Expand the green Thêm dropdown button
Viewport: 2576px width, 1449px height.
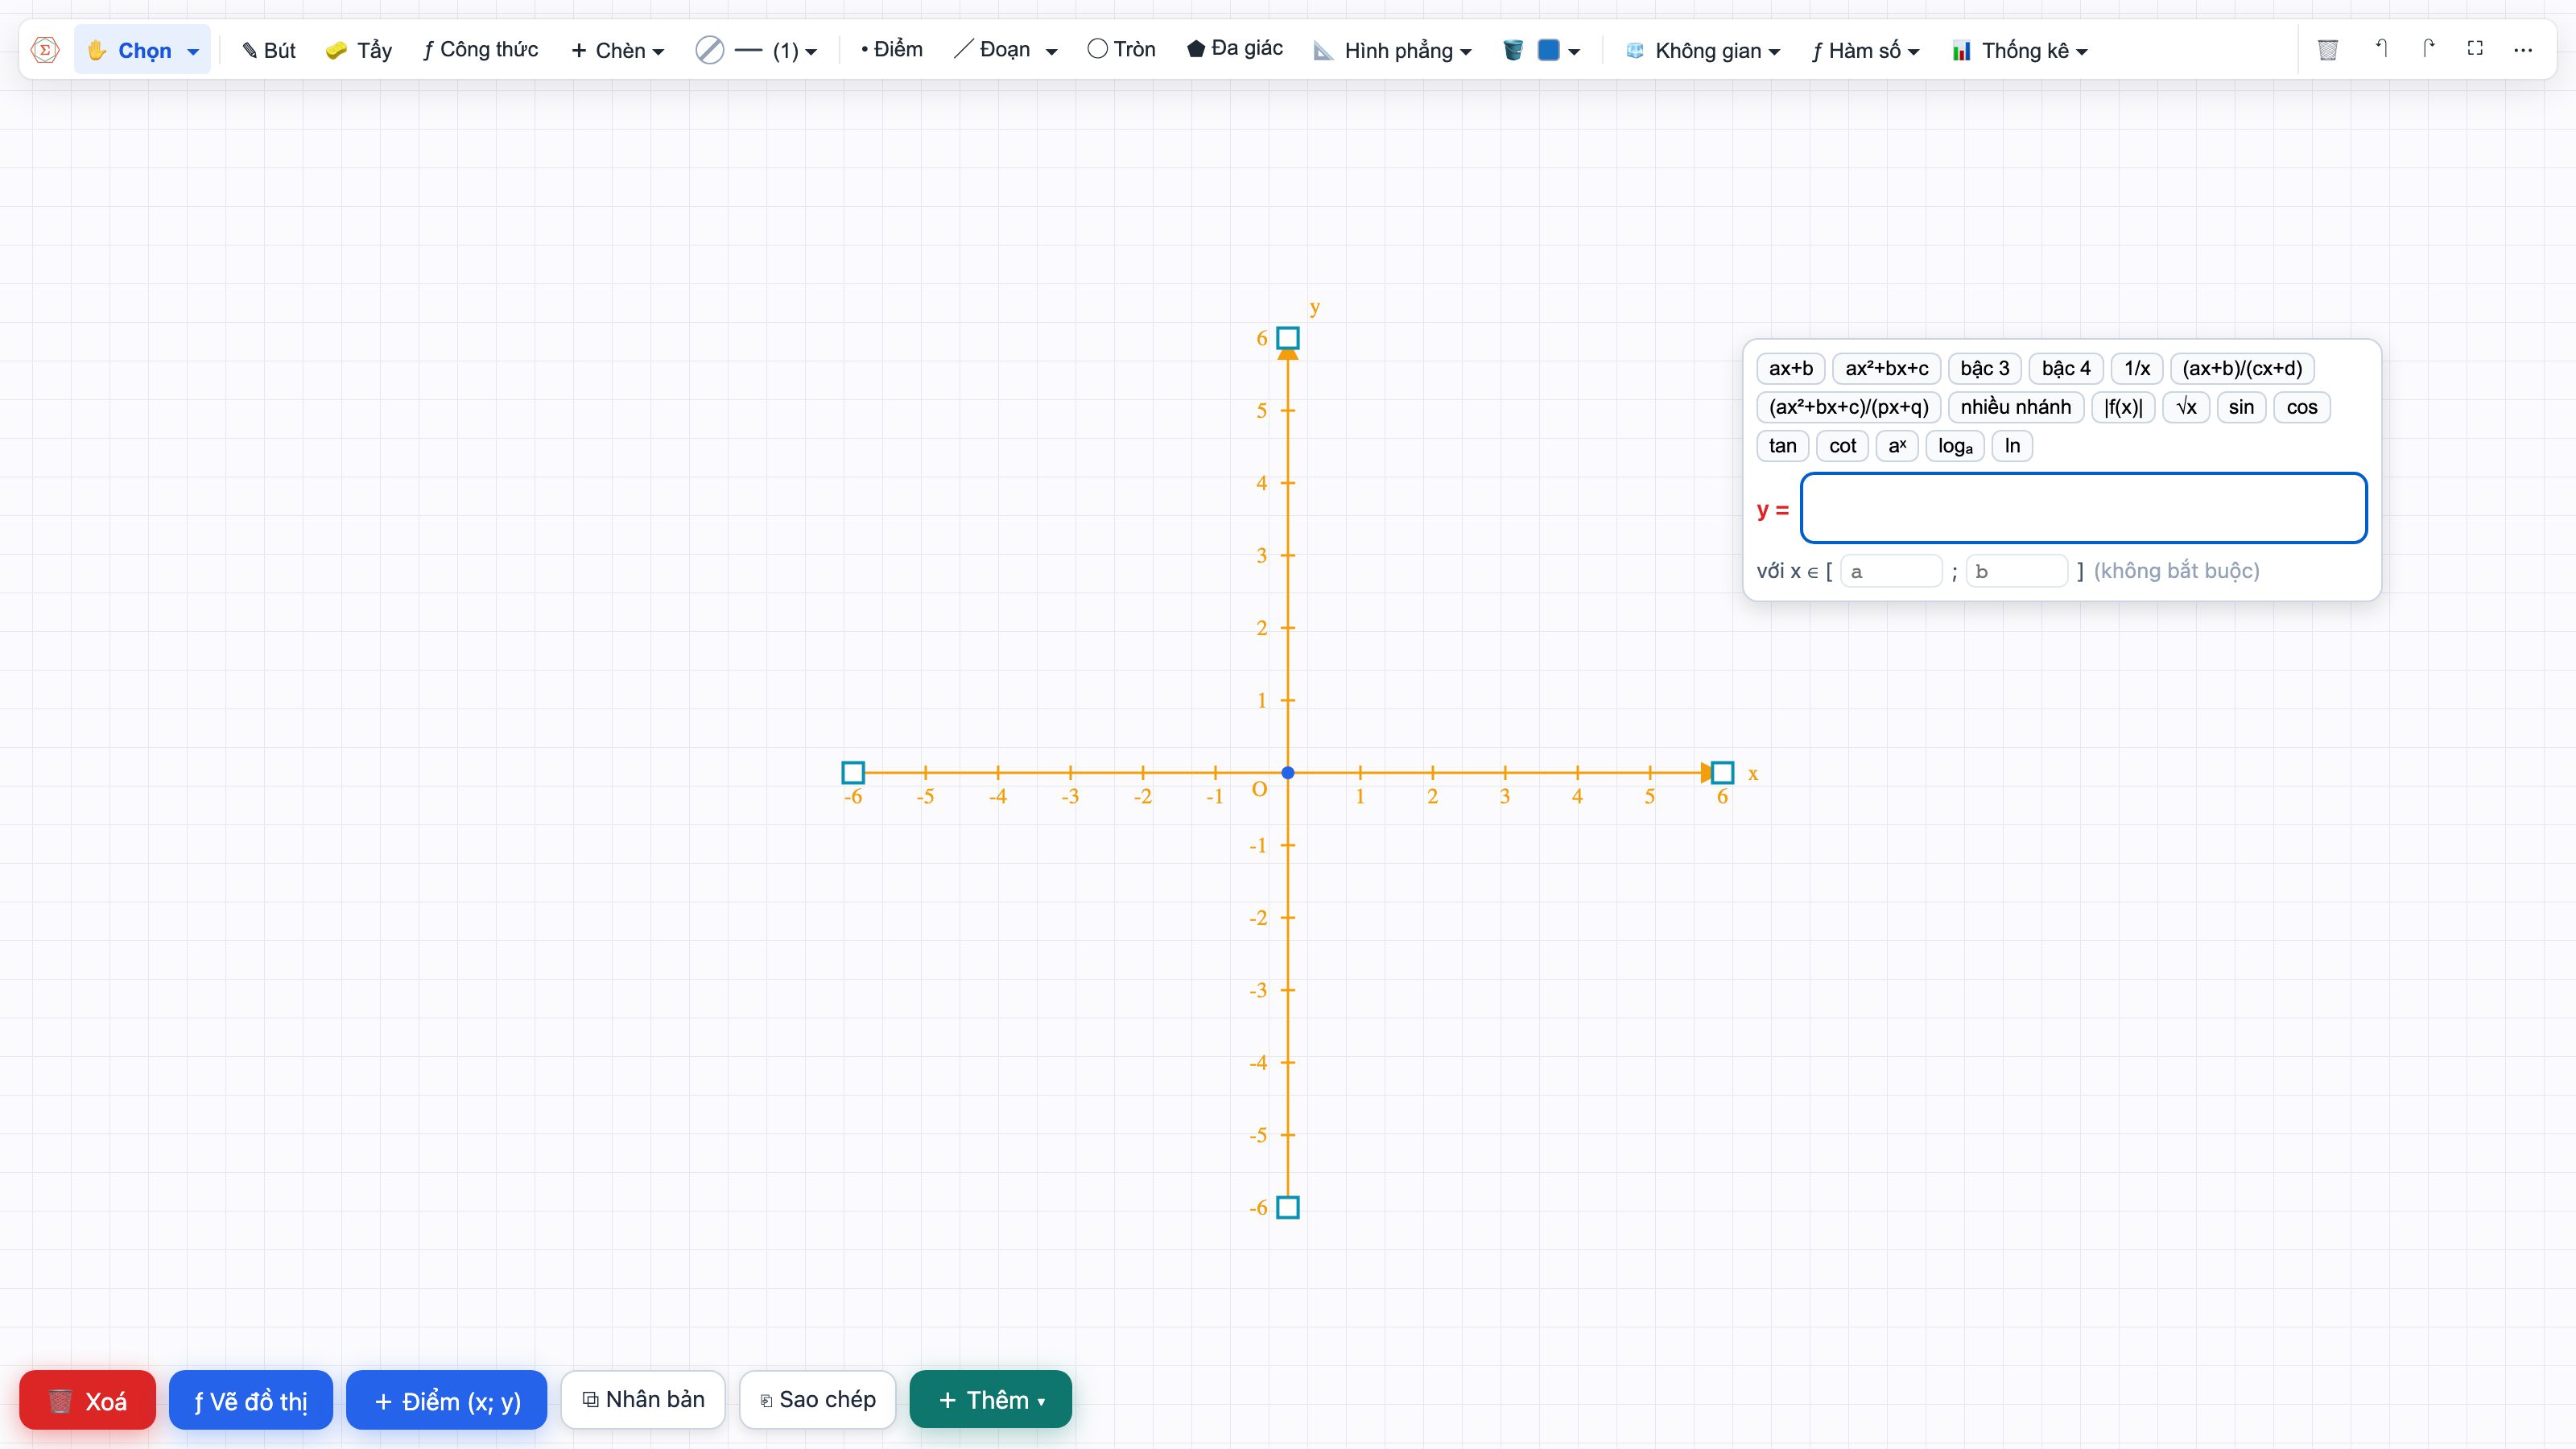point(991,1399)
